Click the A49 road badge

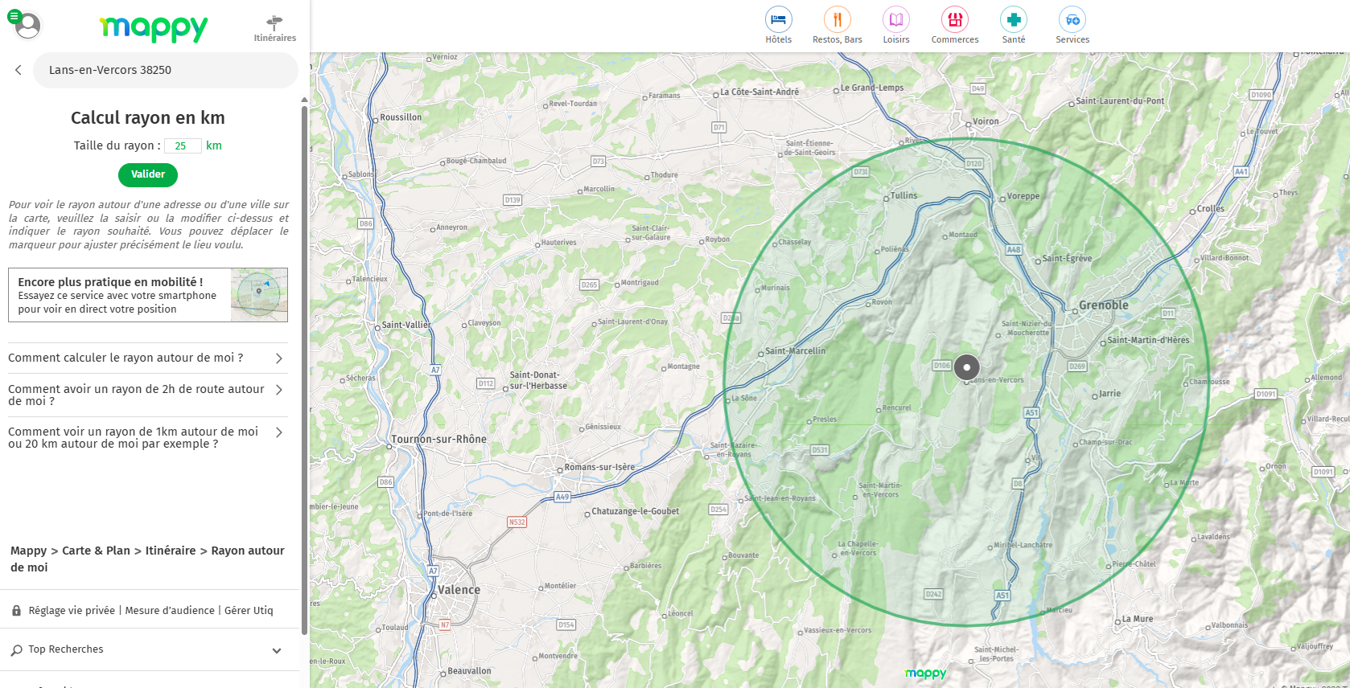[562, 497]
